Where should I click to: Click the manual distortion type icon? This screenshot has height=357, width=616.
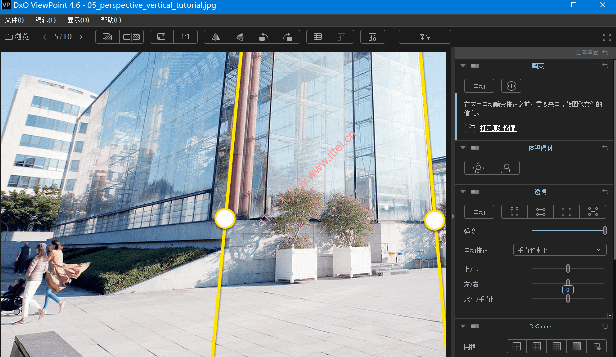point(511,86)
